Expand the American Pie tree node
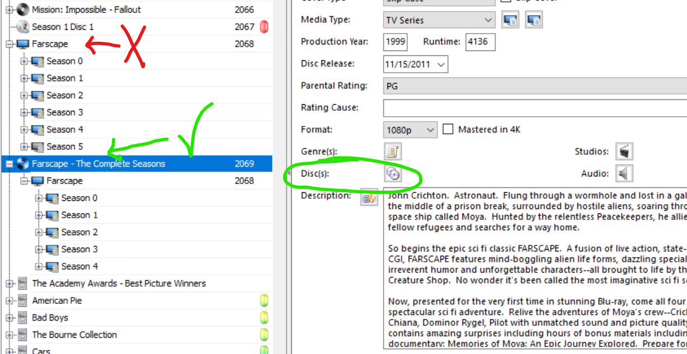 click(x=9, y=301)
